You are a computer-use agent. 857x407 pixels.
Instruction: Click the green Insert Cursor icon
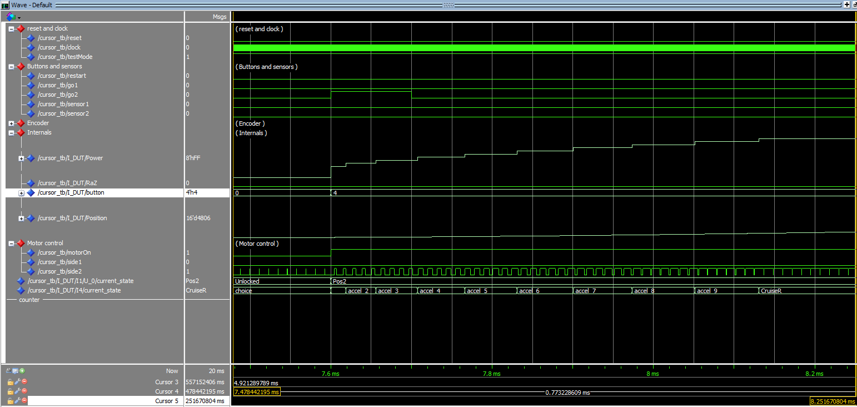22,371
